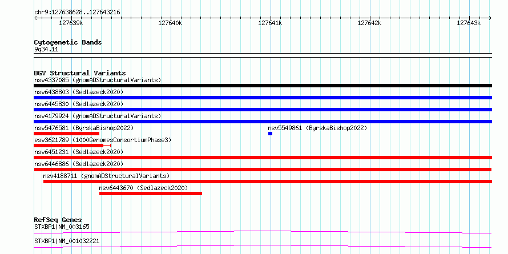Screen dimensions: 508x254
Task: Click the DGV Structural Variants track title
Action: [80, 73]
